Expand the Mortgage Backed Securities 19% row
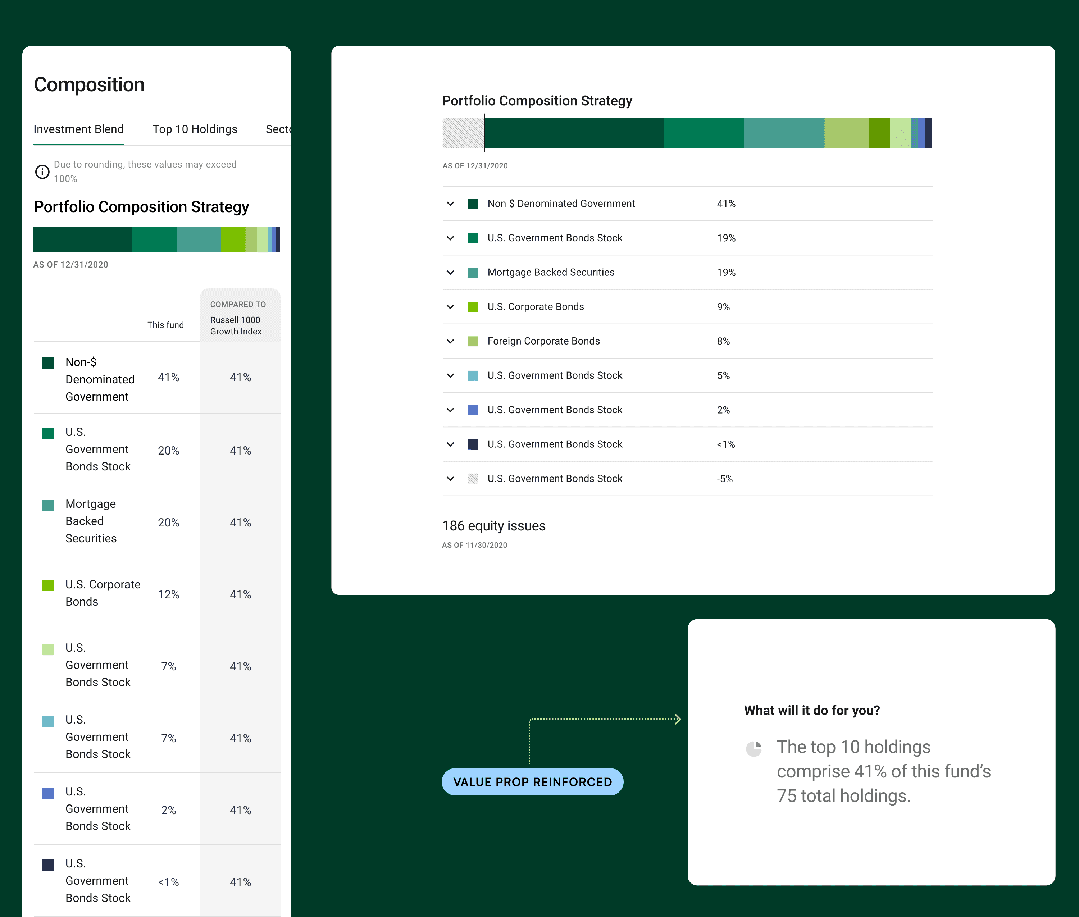This screenshot has height=917, width=1079. 450,272
